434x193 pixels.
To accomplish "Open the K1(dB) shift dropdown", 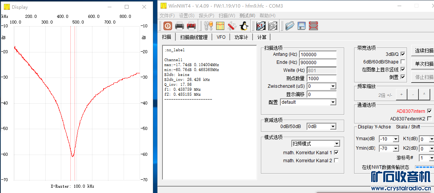I will point(431,139).
